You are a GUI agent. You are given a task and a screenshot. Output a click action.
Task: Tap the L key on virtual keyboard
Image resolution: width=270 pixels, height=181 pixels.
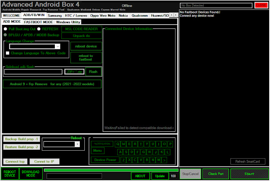167,152
